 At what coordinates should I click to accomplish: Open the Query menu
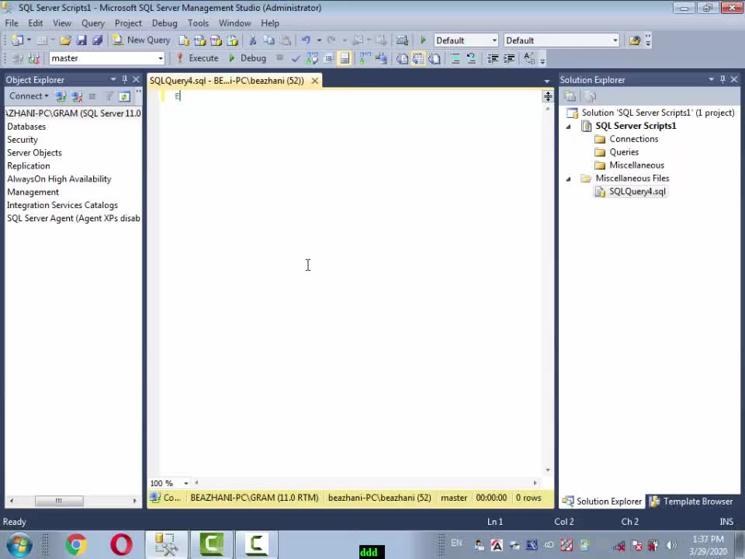coord(92,23)
